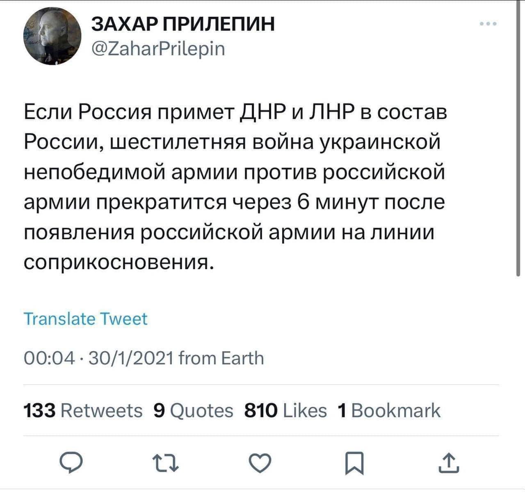Click Translate Tweet link

point(86,319)
